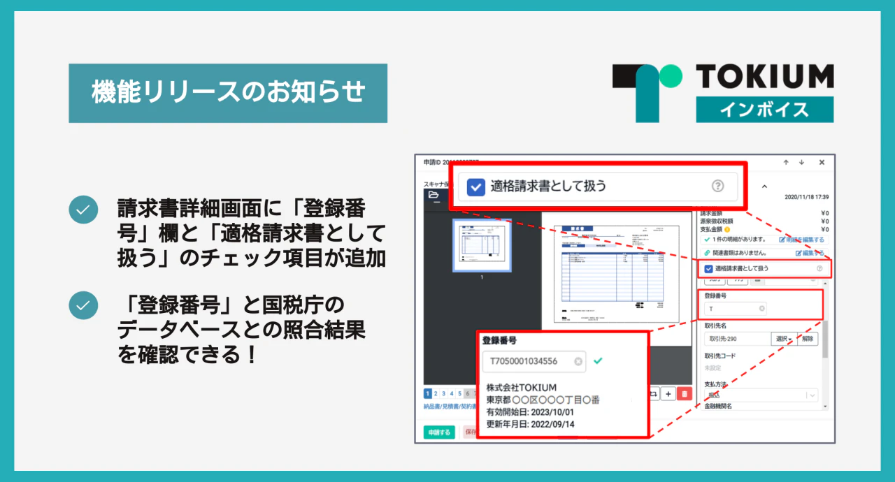Open the 明細を編集する link
The image size is (895, 482).
click(801, 240)
